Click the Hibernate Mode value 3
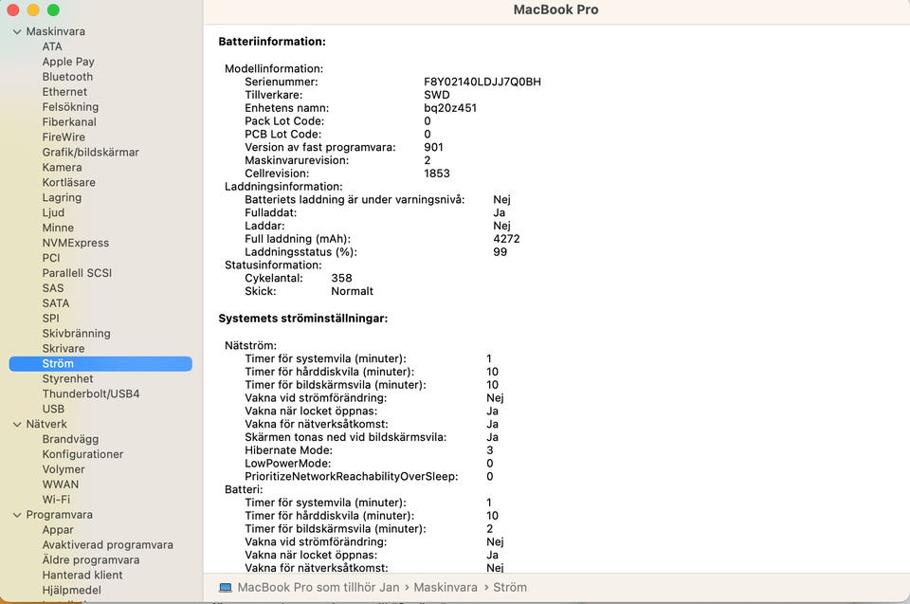 tap(490, 450)
